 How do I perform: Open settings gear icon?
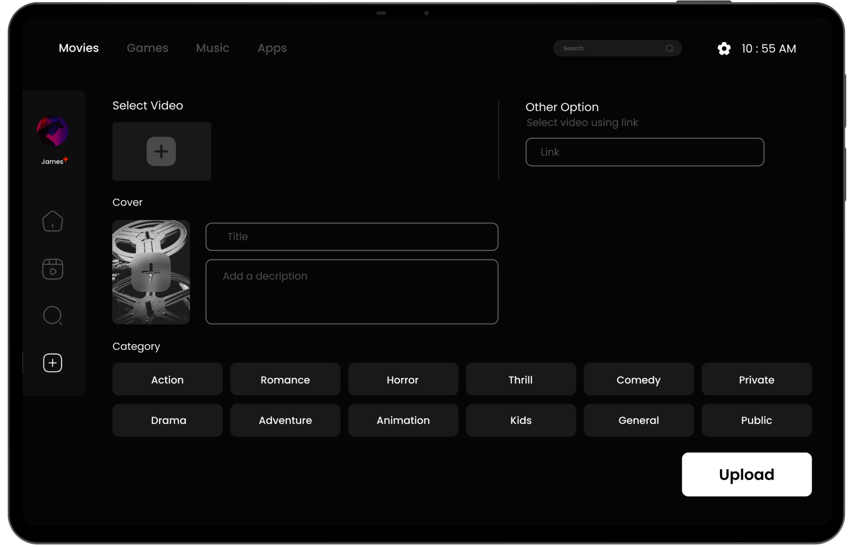click(724, 49)
